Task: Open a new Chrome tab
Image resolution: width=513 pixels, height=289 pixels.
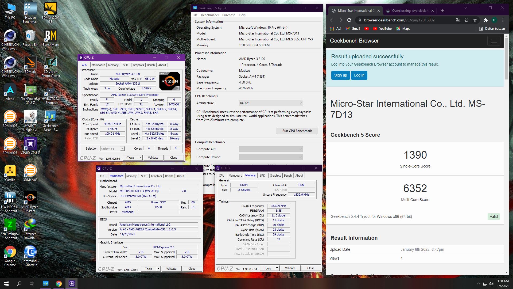Action: (x=442, y=11)
